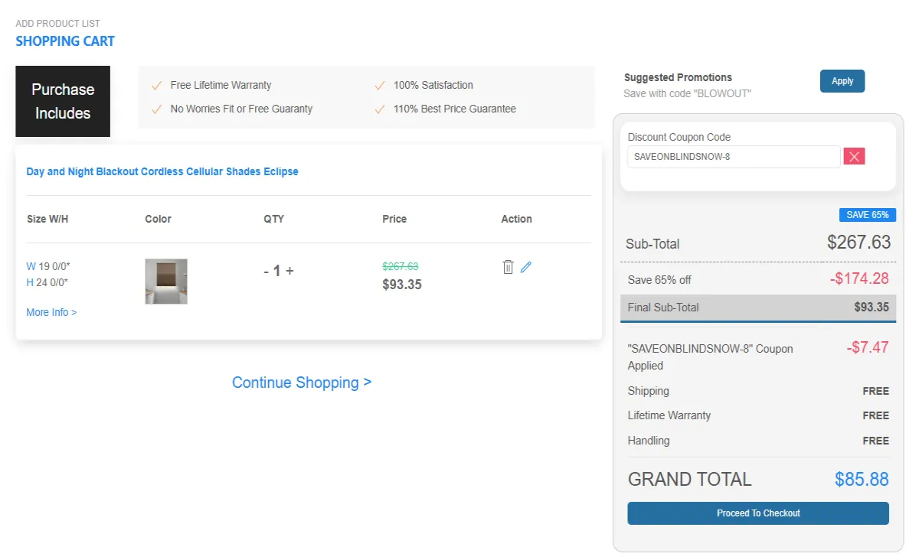The width and height of the screenshot is (919, 560).
Task: Switch to the SHOPPING CART tab
Action: [65, 41]
